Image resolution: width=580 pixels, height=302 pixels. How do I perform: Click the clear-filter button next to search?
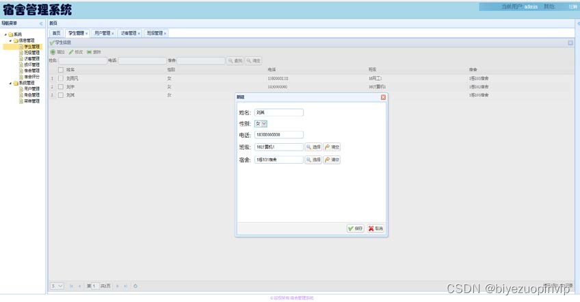pos(253,60)
